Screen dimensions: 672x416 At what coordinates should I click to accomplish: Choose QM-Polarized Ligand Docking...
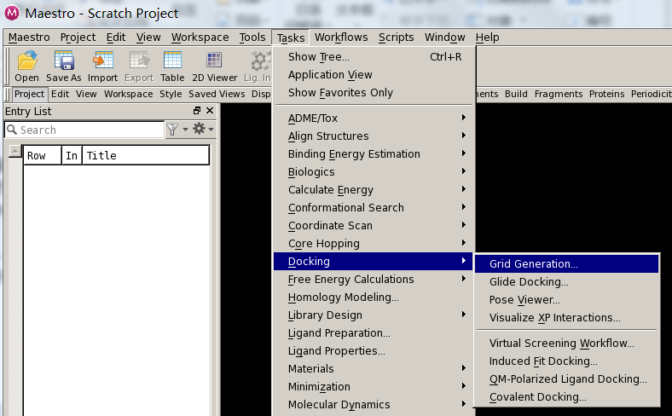pyautogui.click(x=566, y=379)
